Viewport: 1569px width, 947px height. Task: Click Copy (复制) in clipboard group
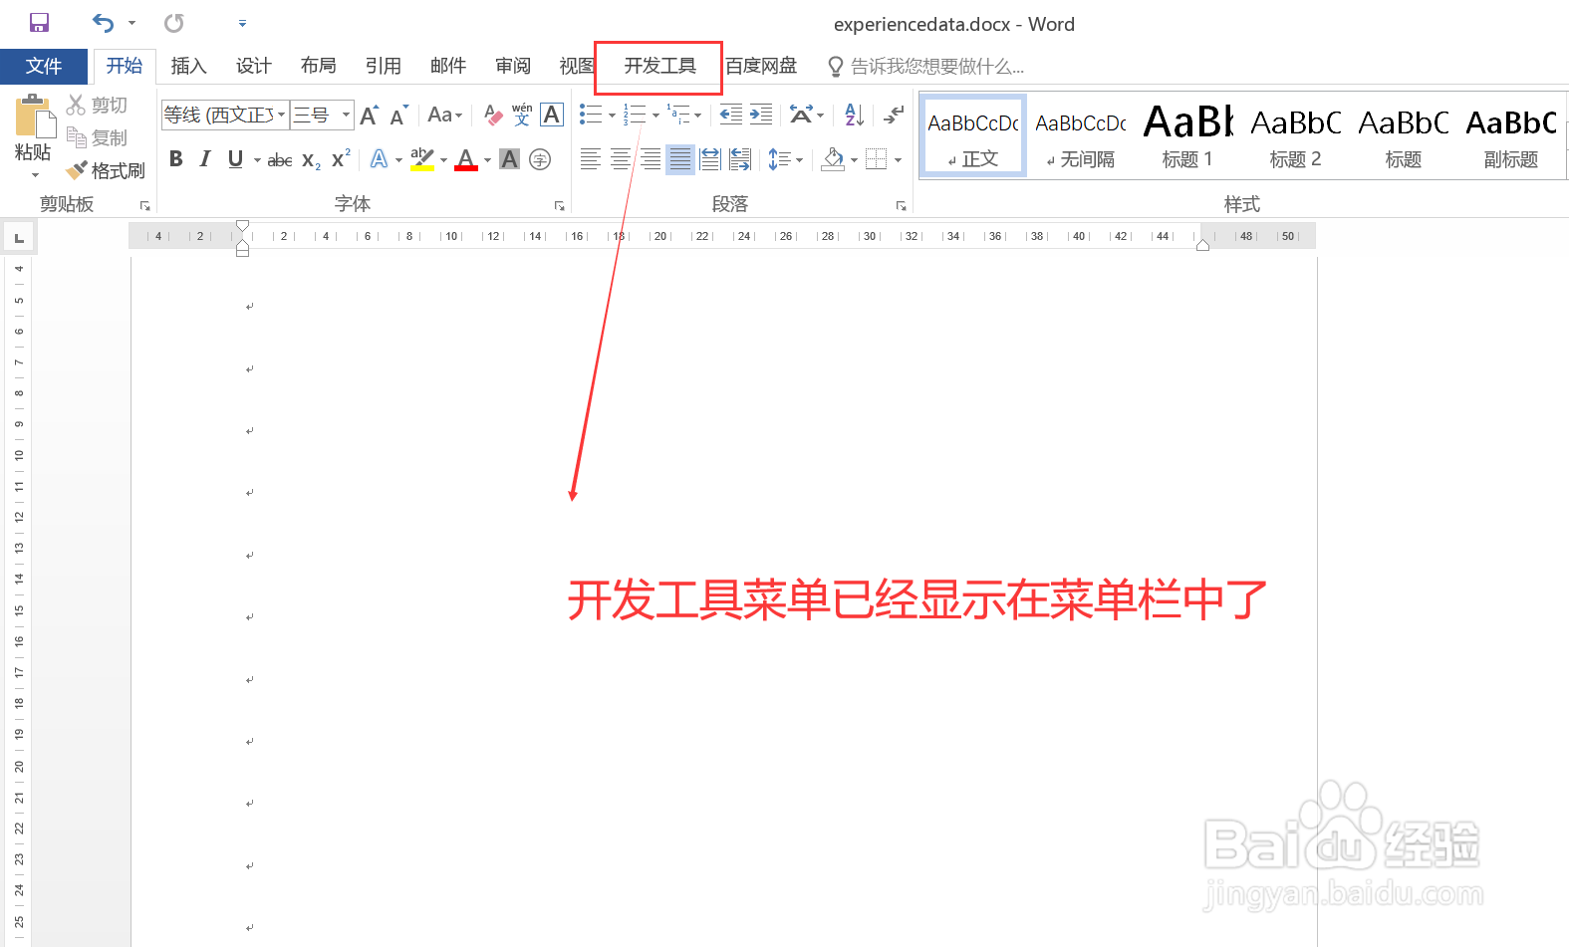(x=97, y=137)
